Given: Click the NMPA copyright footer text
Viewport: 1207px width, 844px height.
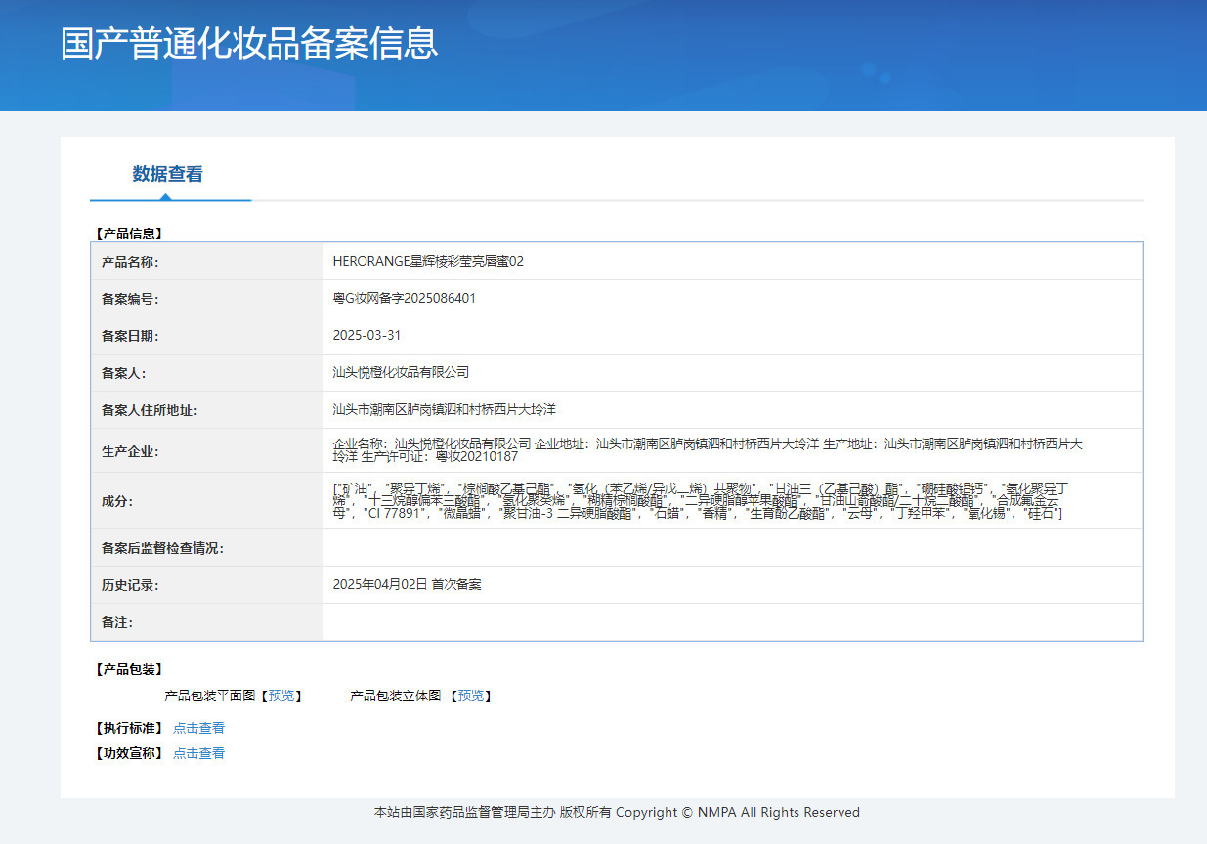Looking at the screenshot, I should click(x=617, y=812).
